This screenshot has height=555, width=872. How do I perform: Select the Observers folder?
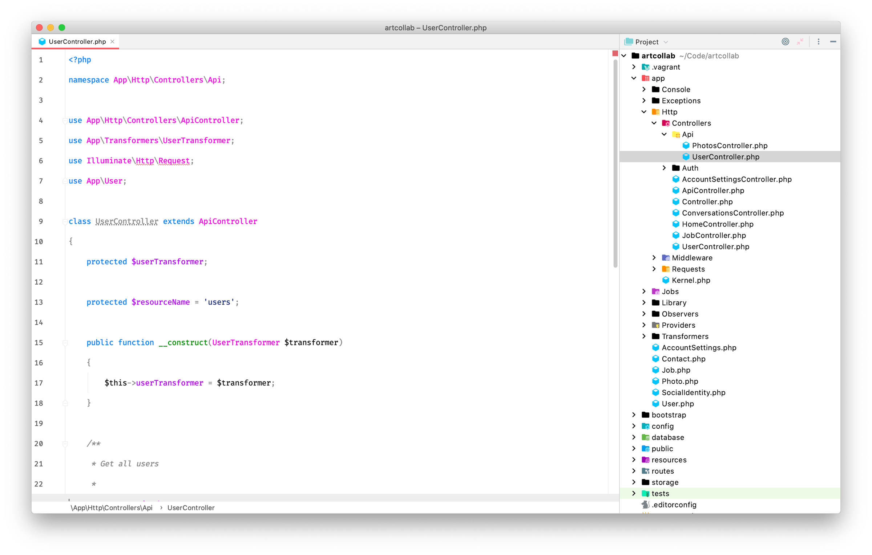click(x=680, y=314)
